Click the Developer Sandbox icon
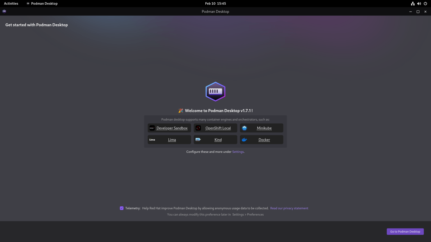Image resolution: width=431 pixels, height=242 pixels. point(152,128)
